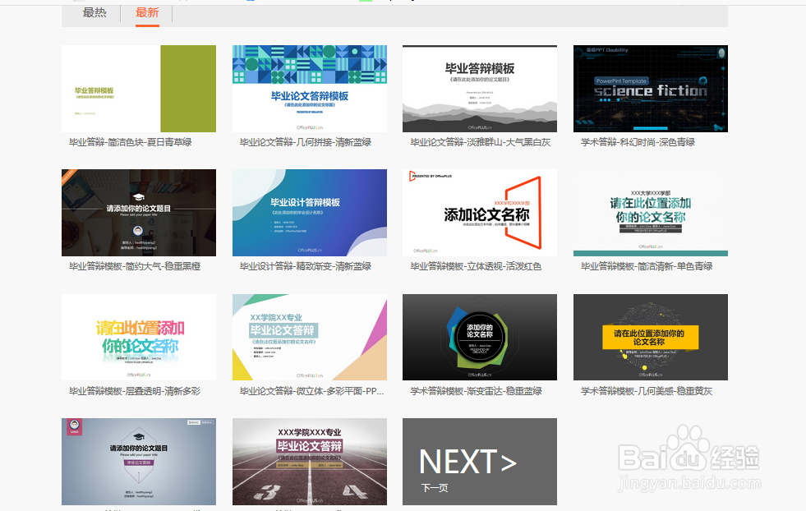Select the rainbow 层叠透明 template thumbnail
Image resolution: width=806 pixels, height=511 pixels.
pos(139,337)
